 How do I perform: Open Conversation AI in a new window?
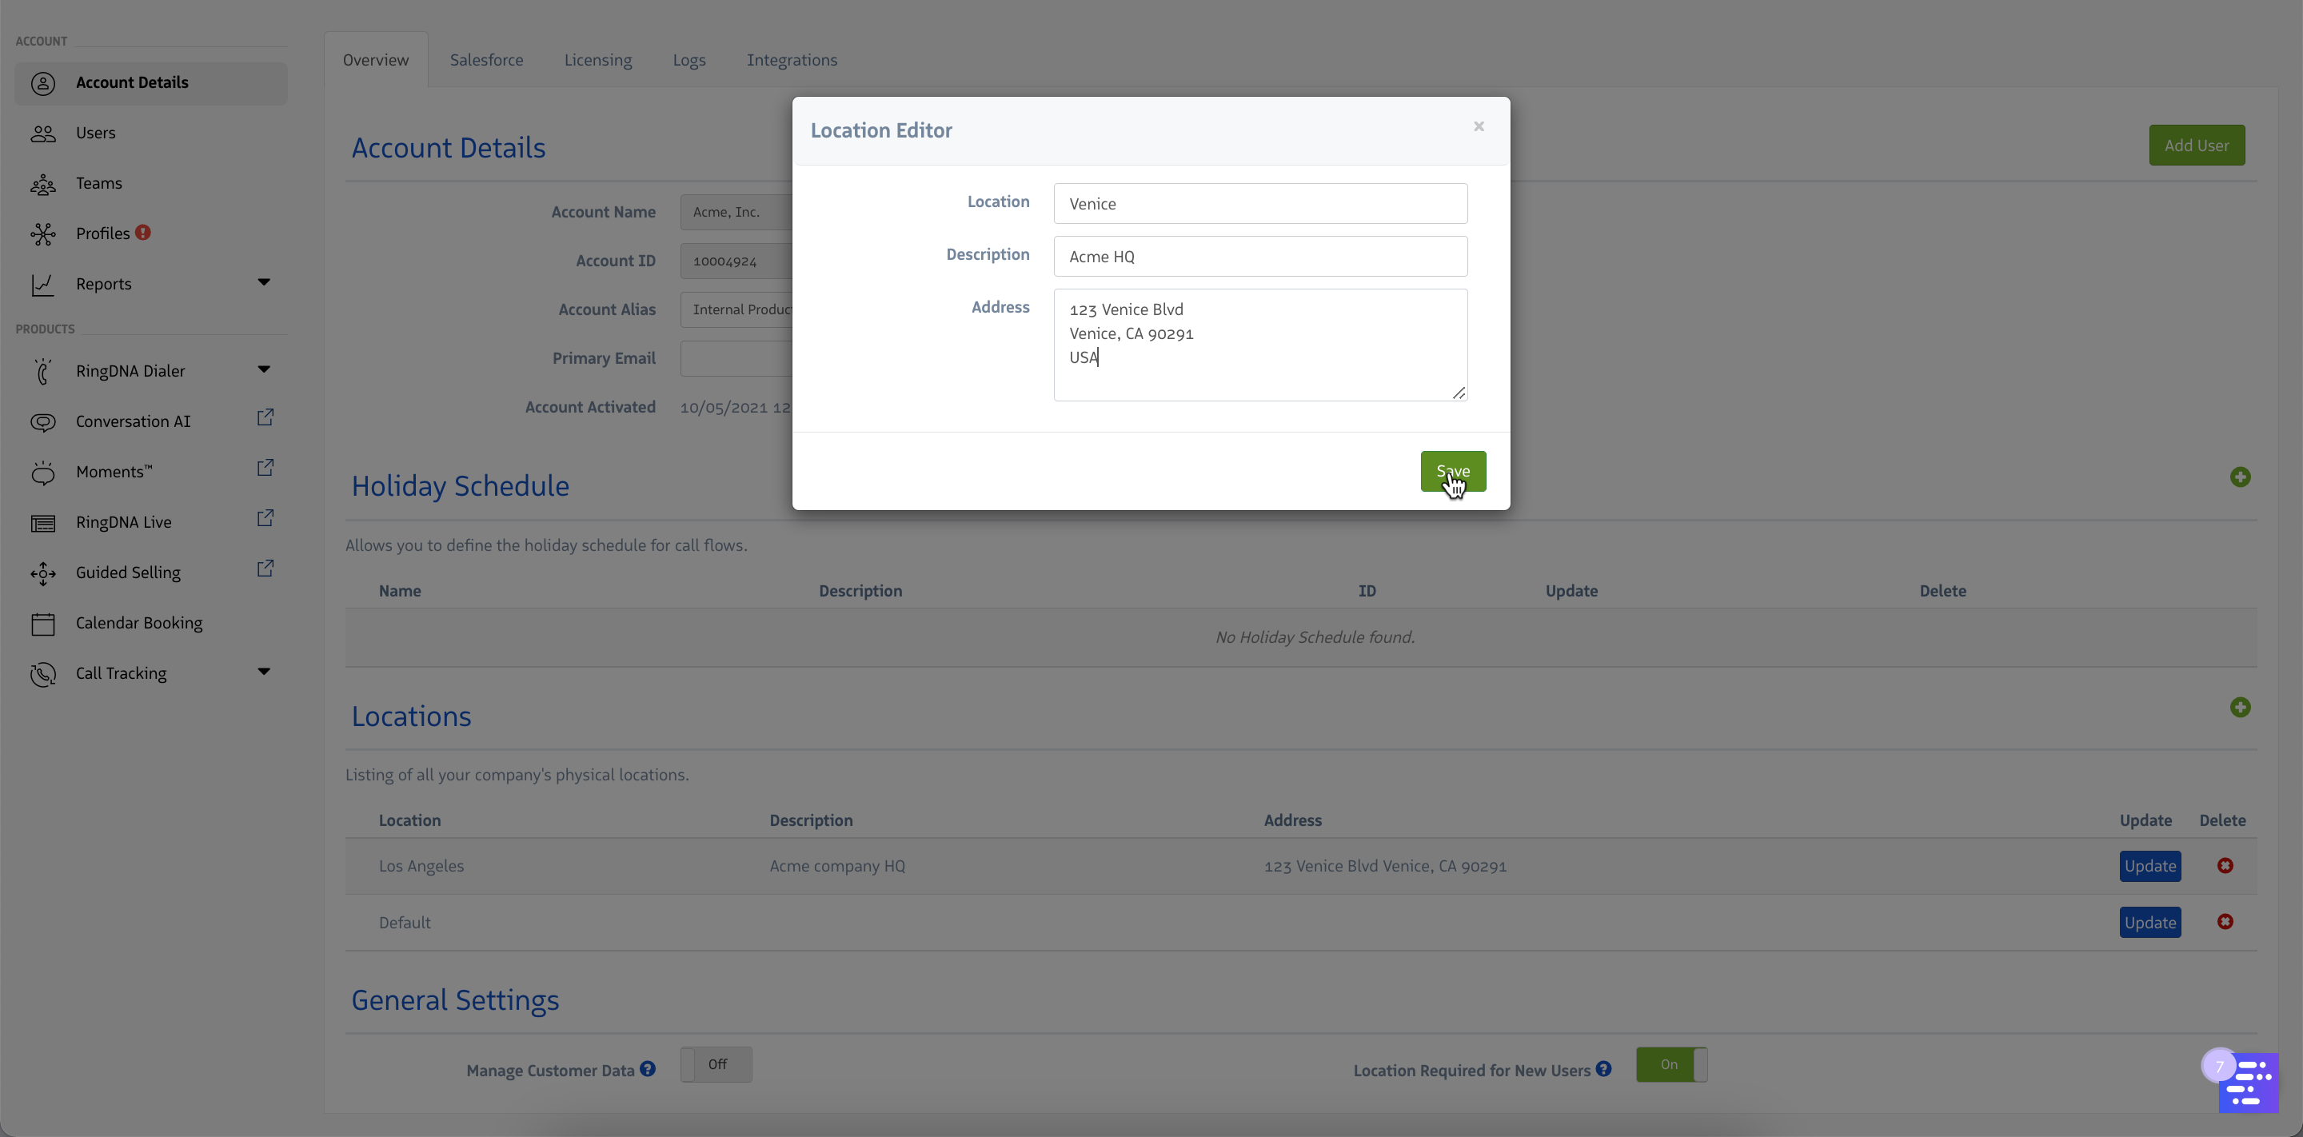[x=265, y=417]
